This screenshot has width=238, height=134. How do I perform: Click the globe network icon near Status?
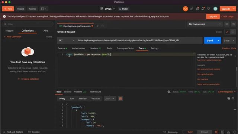[x=169, y=92]
